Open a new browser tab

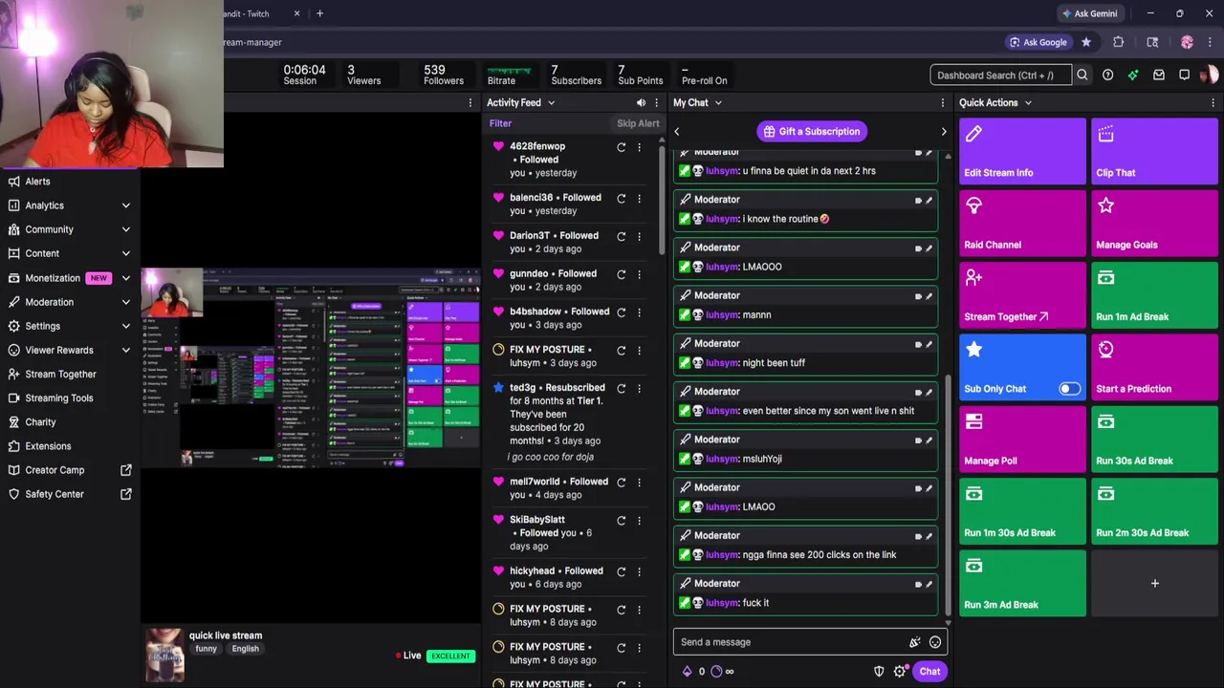click(x=319, y=13)
